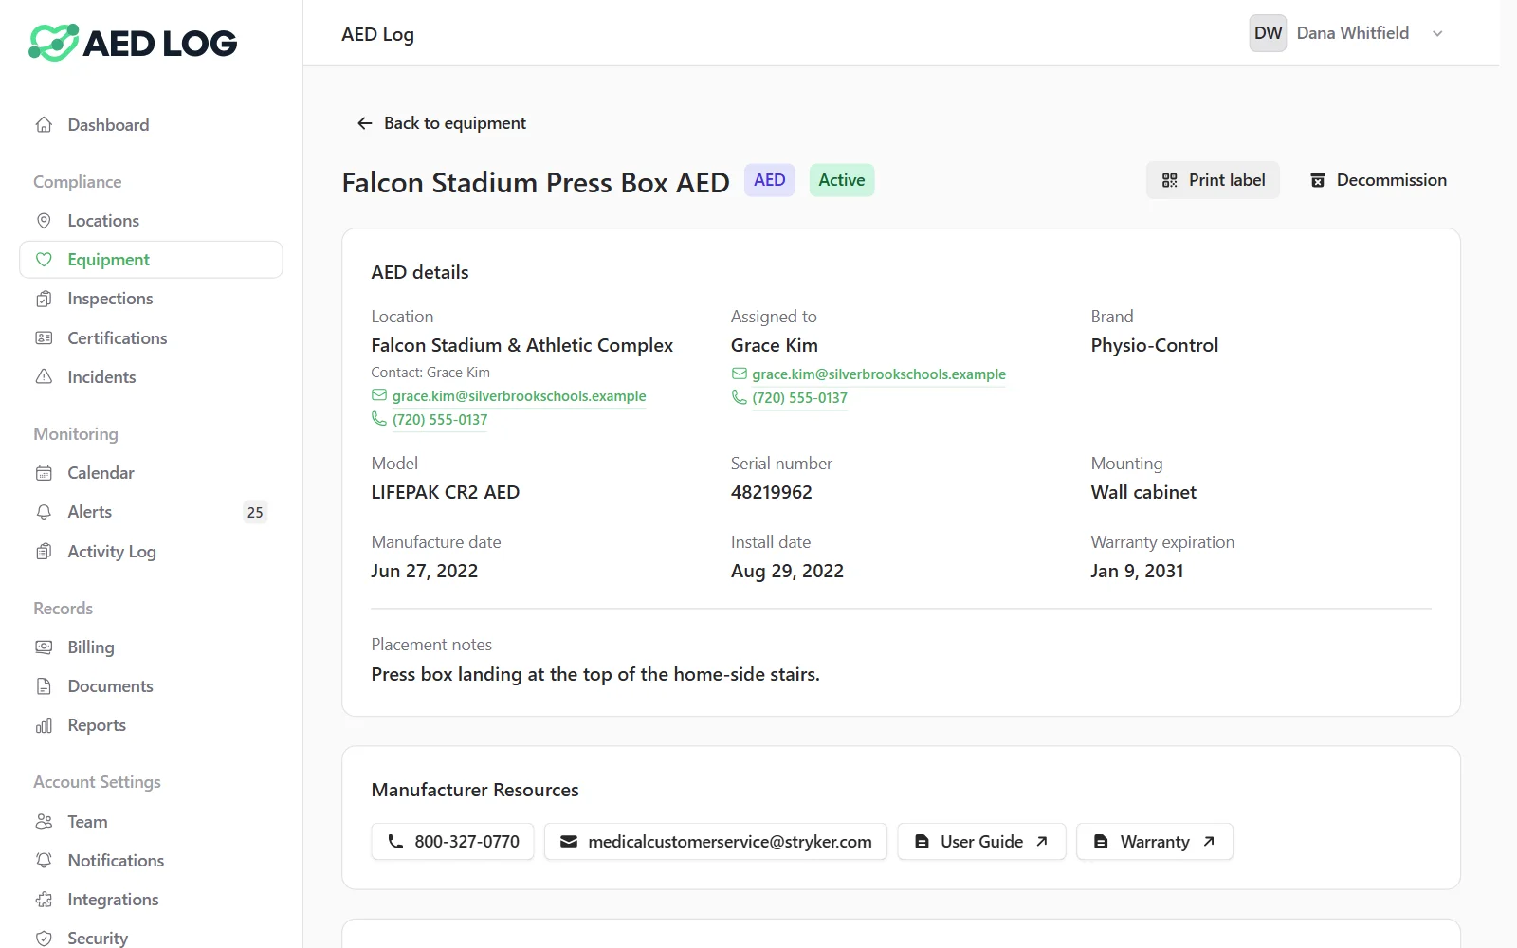Click the Inspections clipboard icon
This screenshot has width=1517, height=948.
(44, 299)
